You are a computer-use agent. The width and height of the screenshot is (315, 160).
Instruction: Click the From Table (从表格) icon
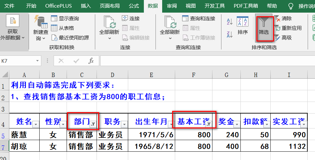[54, 28]
